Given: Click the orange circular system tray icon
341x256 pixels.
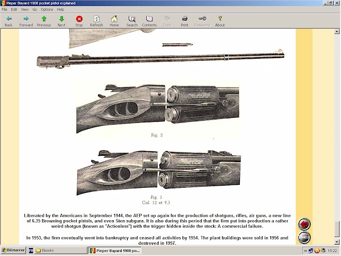Looking at the screenshot, I should [317, 251].
